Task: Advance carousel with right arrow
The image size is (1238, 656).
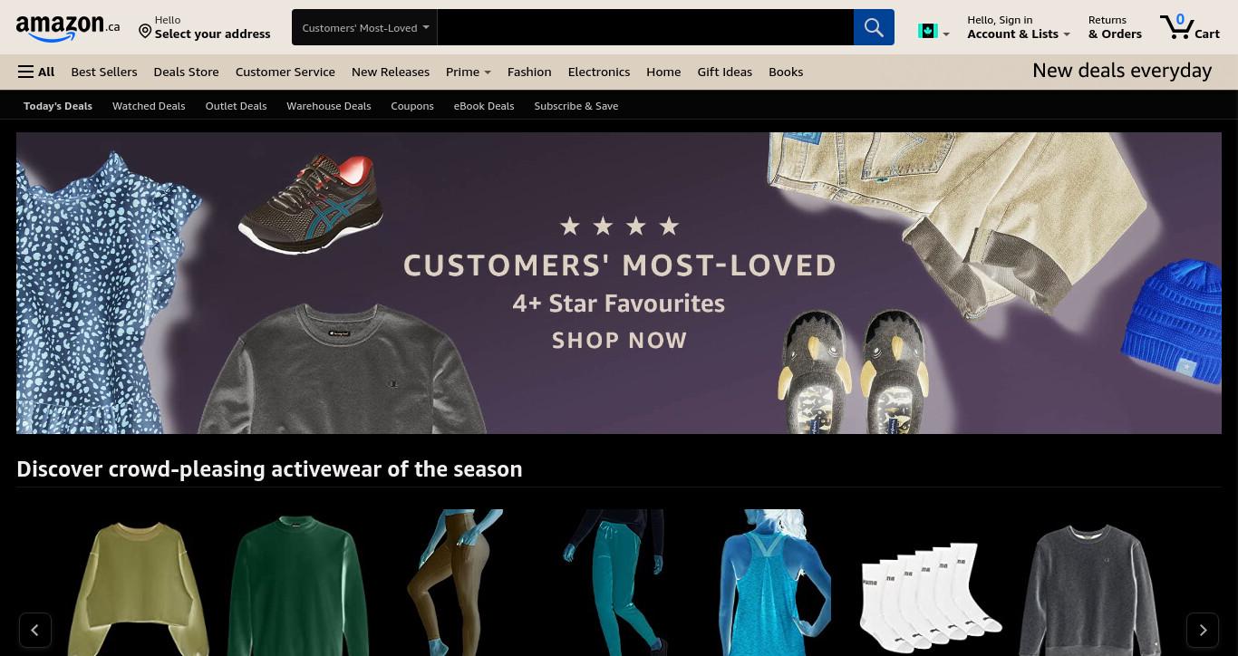Action: click(1203, 630)
